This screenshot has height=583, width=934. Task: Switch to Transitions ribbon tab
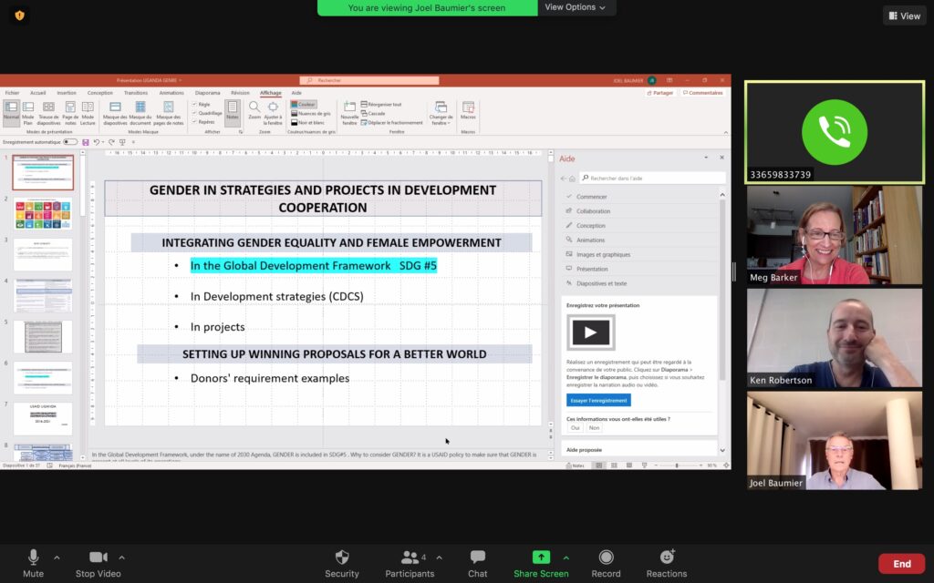click(136, 93)
